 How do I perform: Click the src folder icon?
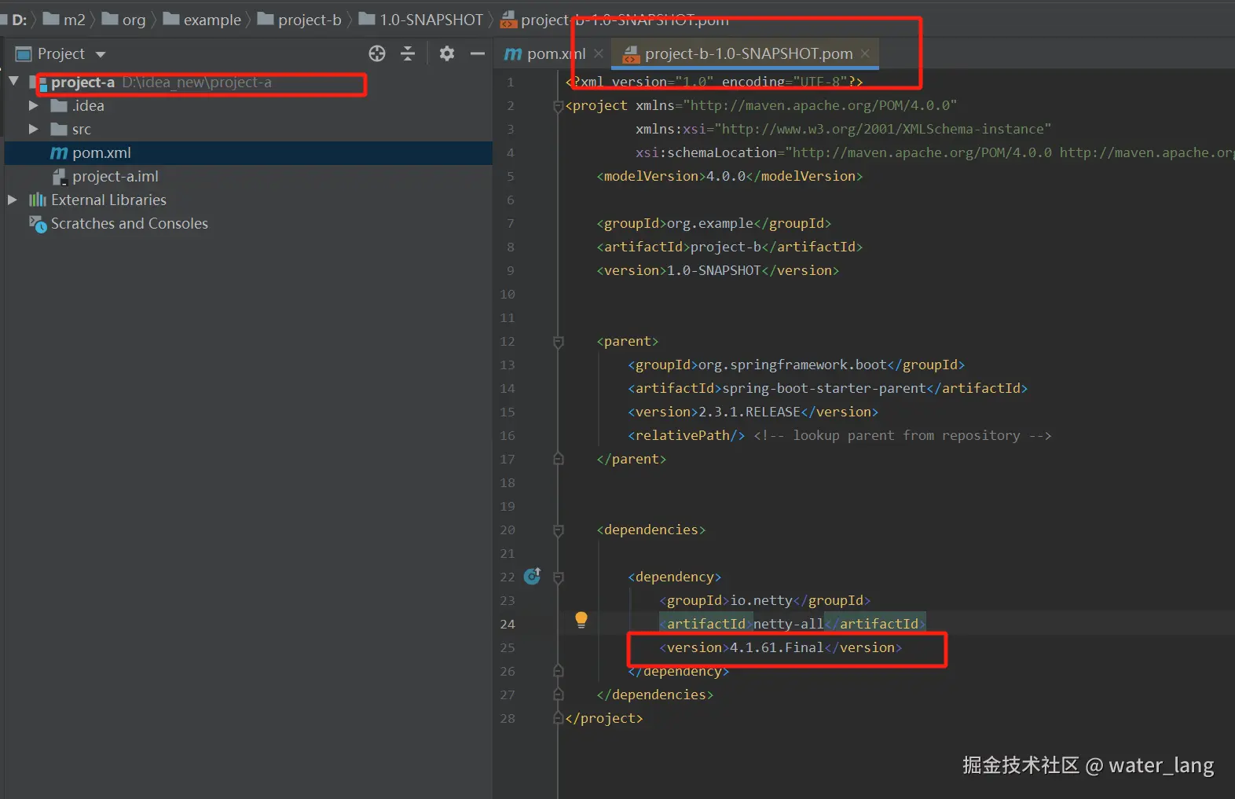(x=59, y=129)
